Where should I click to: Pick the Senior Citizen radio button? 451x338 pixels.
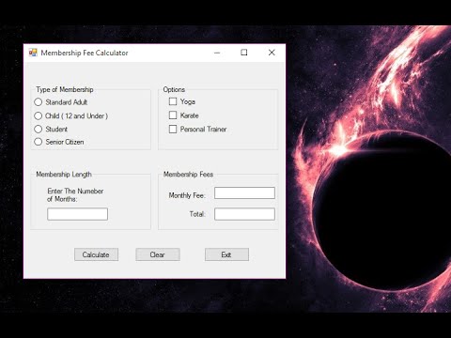tap(39, 142)
